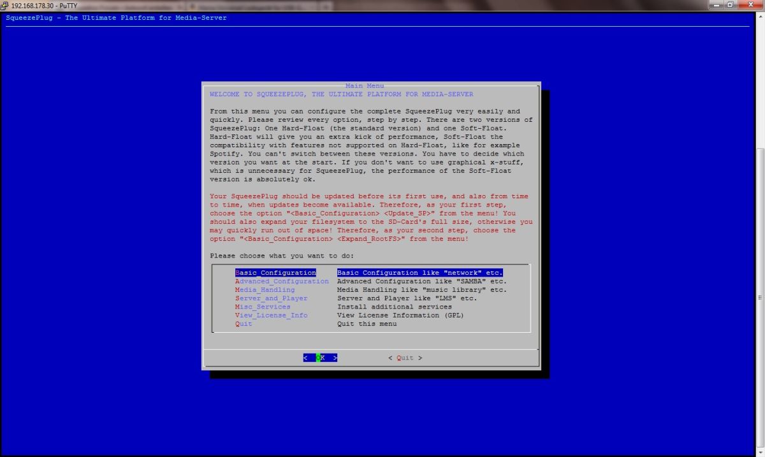The height and width of the screenshot is (457, 765).
Task: Open the PuTTY system menu icon
Action: 5,5
